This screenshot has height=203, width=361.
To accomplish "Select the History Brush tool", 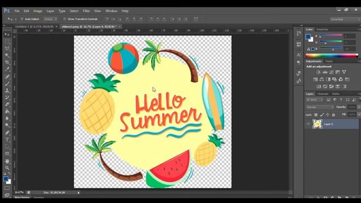I will pyautogui.click(x=7, y=98).
